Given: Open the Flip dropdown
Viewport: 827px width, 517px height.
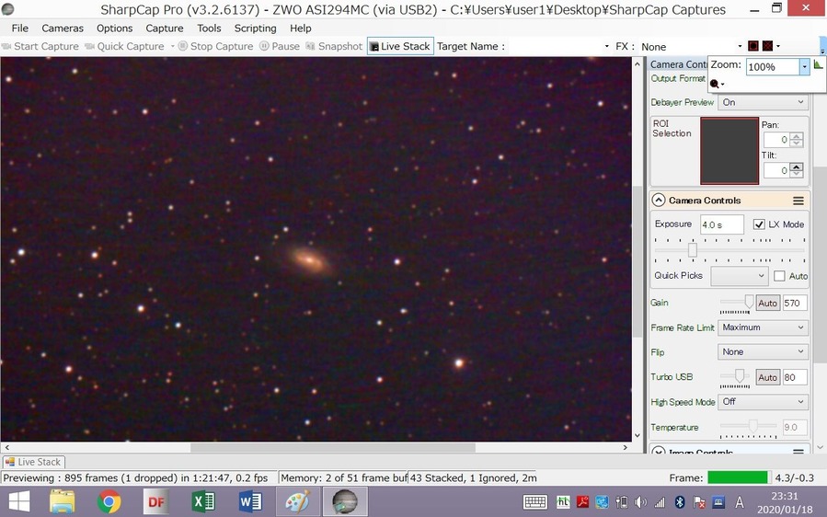Looking at the screenshot, I should 763,352.
